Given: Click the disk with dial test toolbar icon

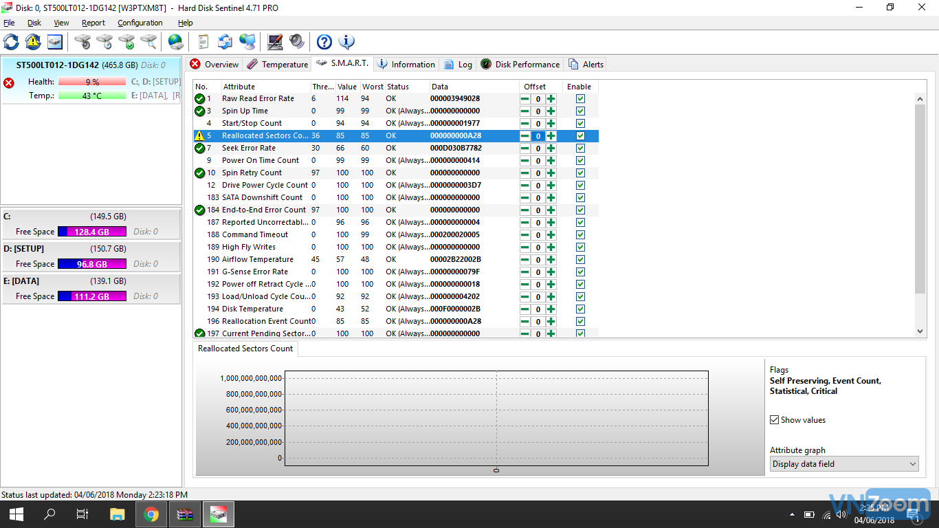Looking at the screenshot, I should (82, 42).
